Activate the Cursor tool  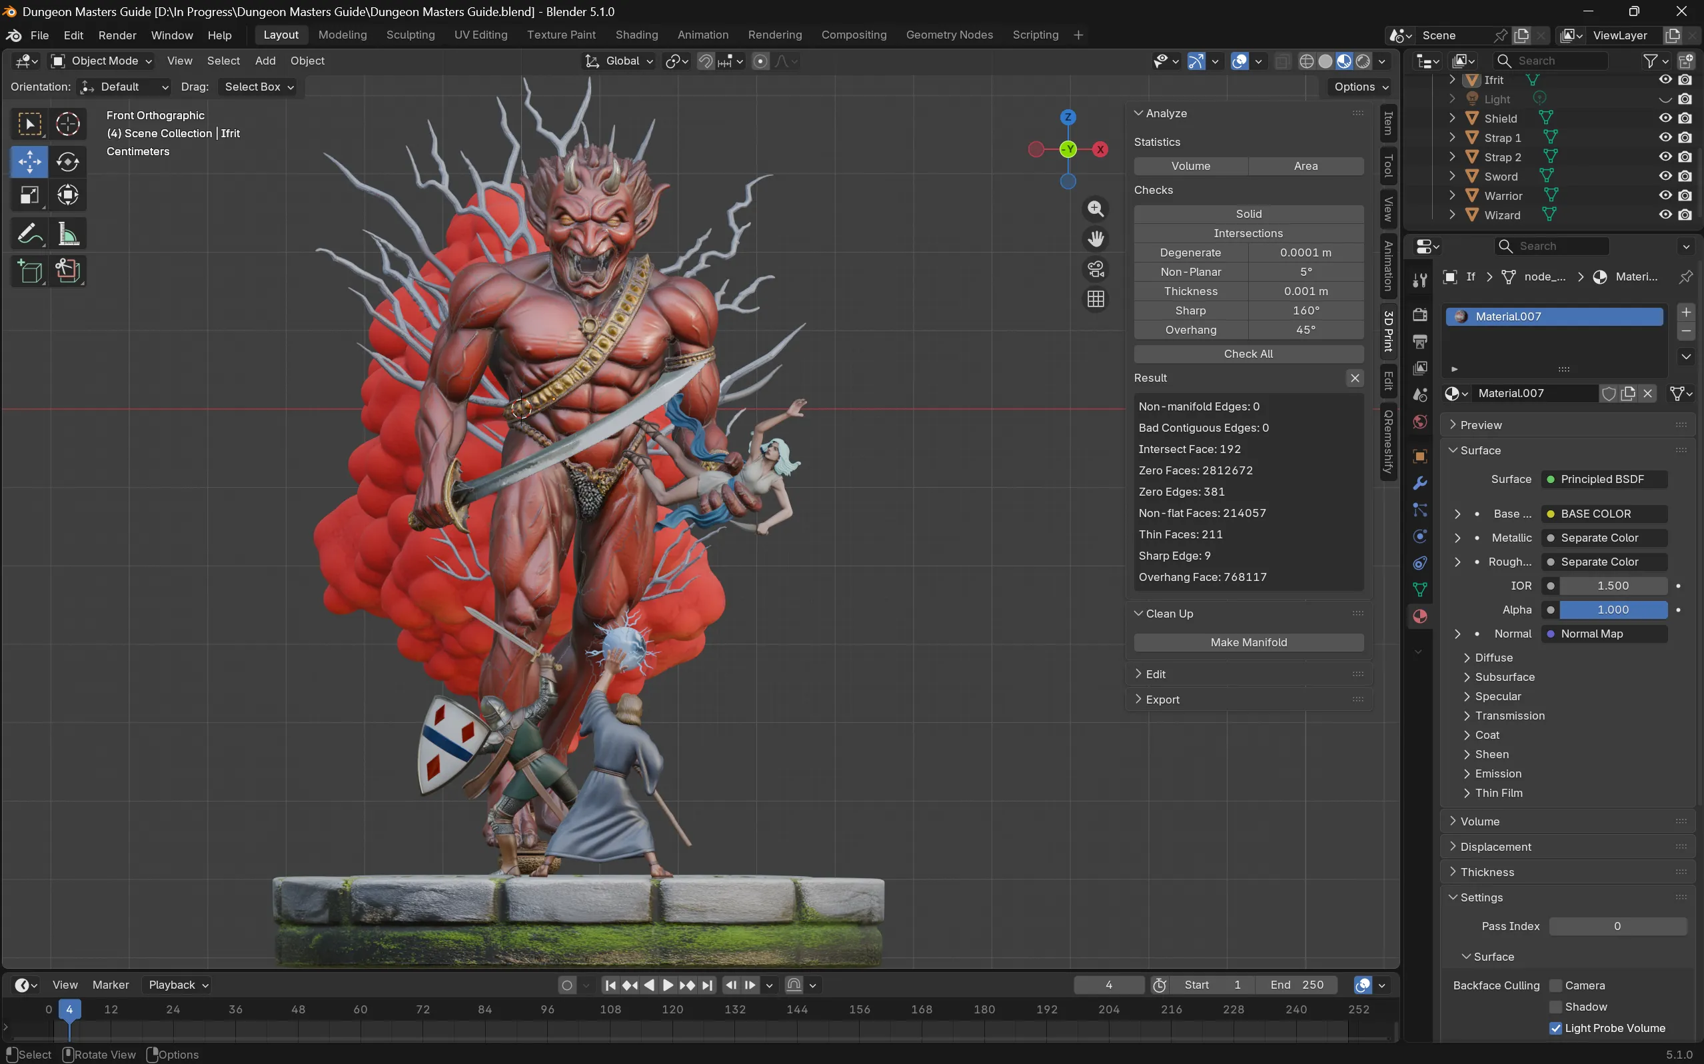click(x=67, y=125)
